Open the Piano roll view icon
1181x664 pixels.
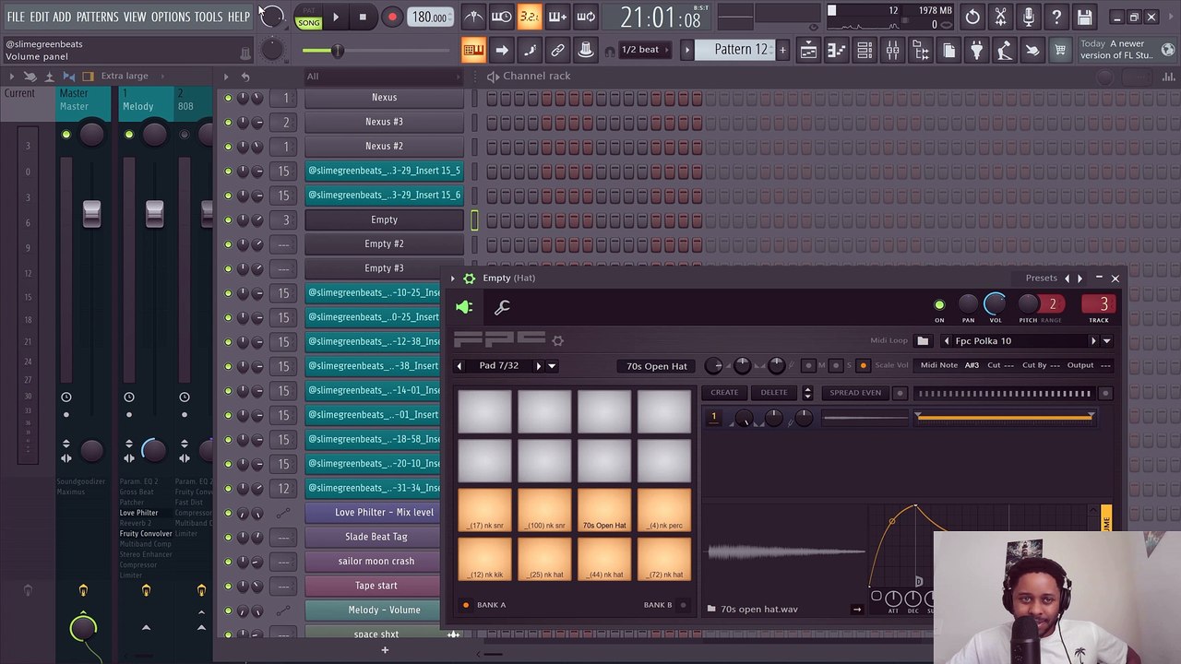coord(836,51)
